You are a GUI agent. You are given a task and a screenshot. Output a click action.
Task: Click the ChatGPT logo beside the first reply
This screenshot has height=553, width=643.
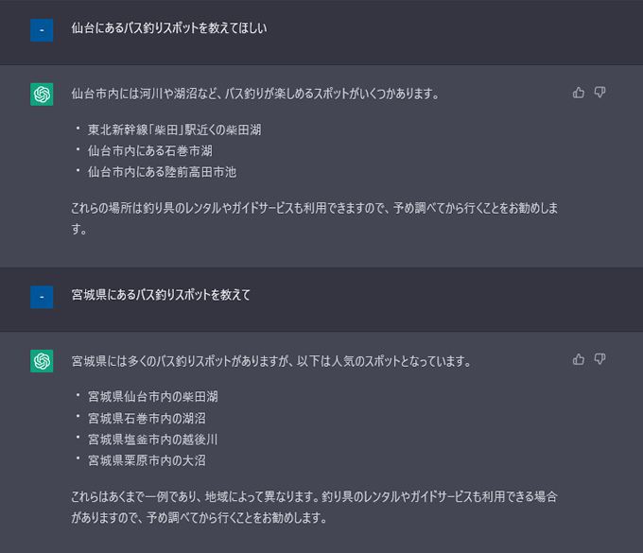pyautogui.click(x=42, y=95)
